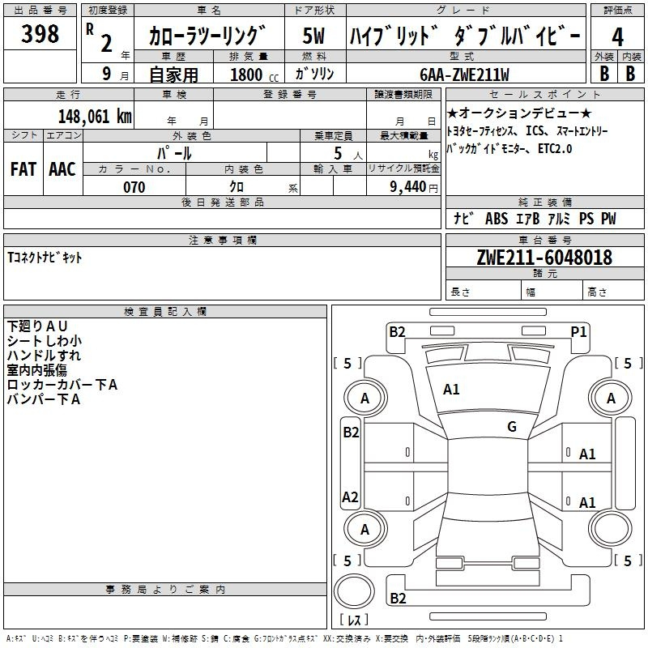
Task: Click the セールスポイント section header
Action: click(544, 94)
